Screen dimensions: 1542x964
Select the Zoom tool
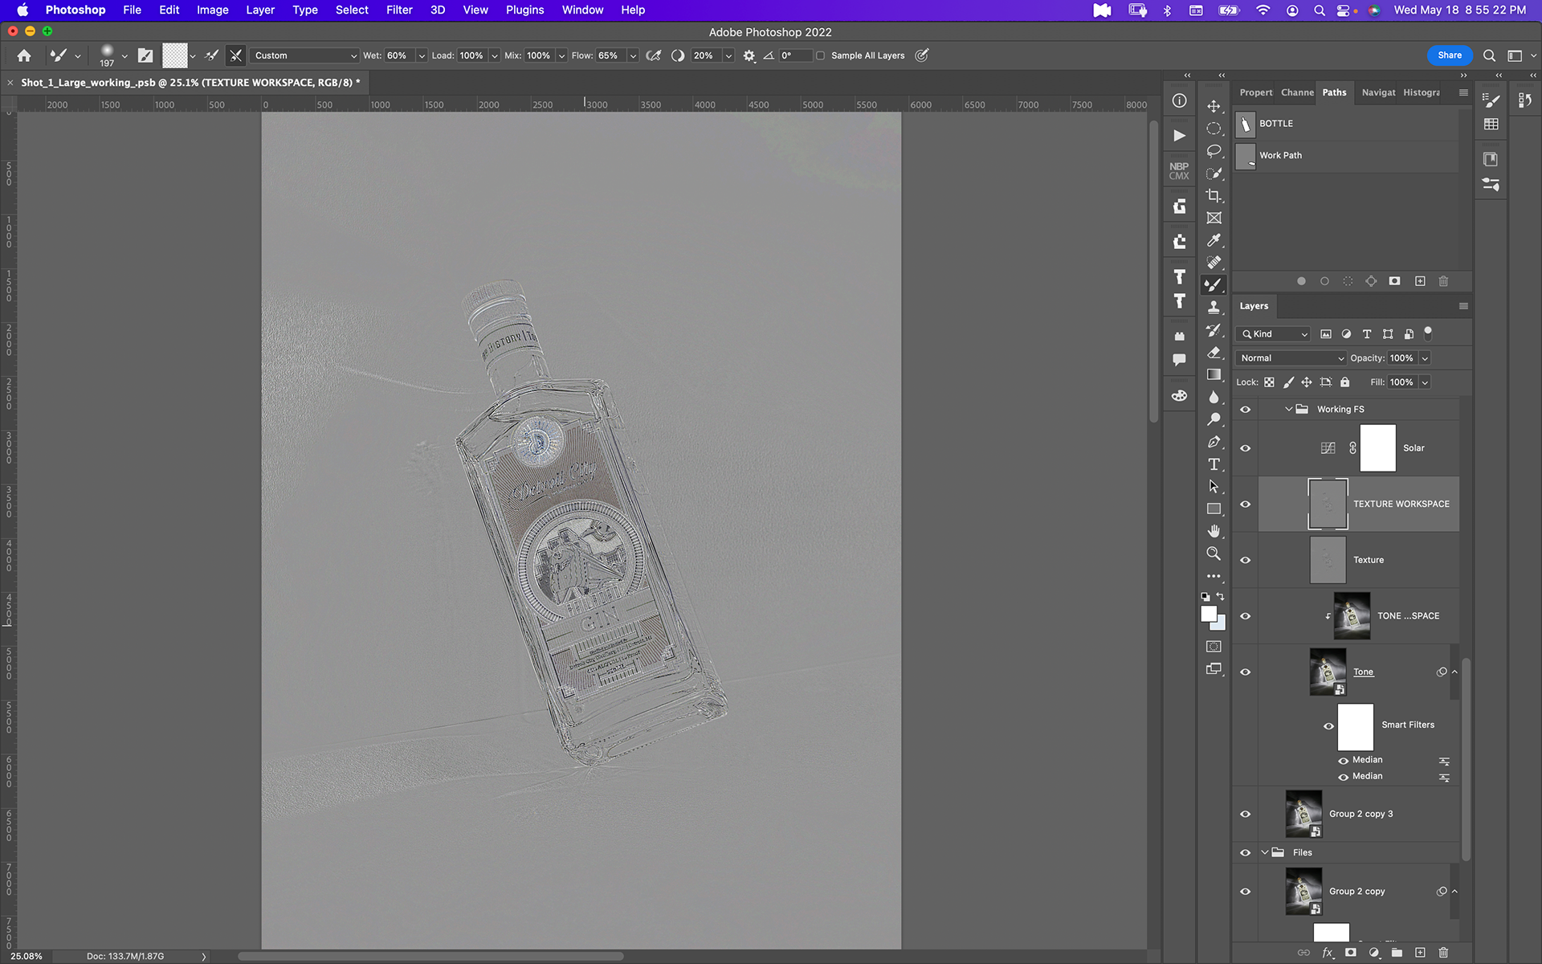[1214, 553]
